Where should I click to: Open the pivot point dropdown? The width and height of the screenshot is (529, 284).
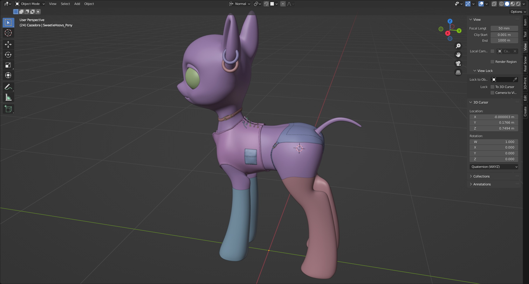pyautogui.click(x=257, y=4)
